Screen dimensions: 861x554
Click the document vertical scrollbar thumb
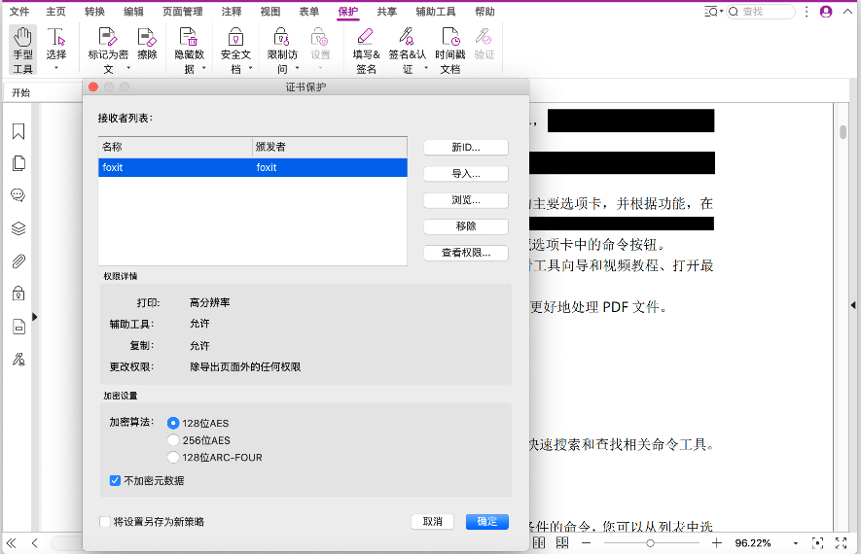click(843, 132)
